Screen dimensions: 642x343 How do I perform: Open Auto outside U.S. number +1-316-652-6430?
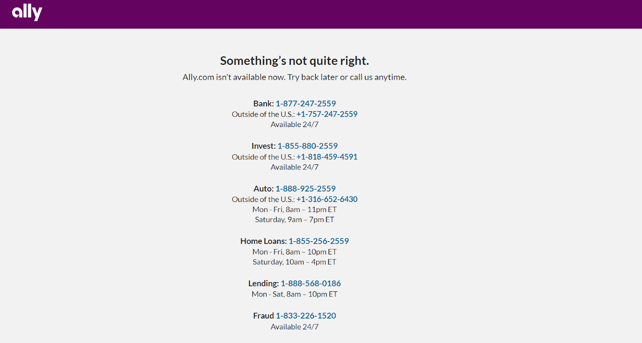coord(327,200)
